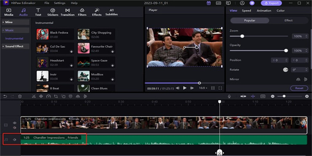This screenshot has width=312, height=156.
Task: Delete clip using the trash icon
Action: (x=20, y=96)
